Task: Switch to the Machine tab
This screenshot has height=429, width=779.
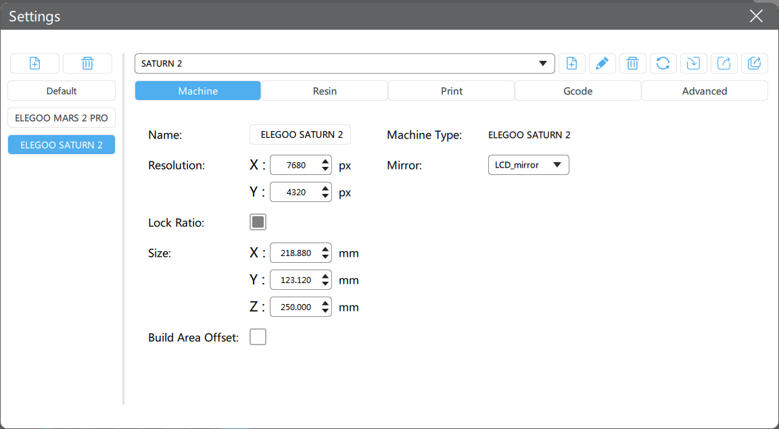Action: pyautogui.click(x=197, y=91)
